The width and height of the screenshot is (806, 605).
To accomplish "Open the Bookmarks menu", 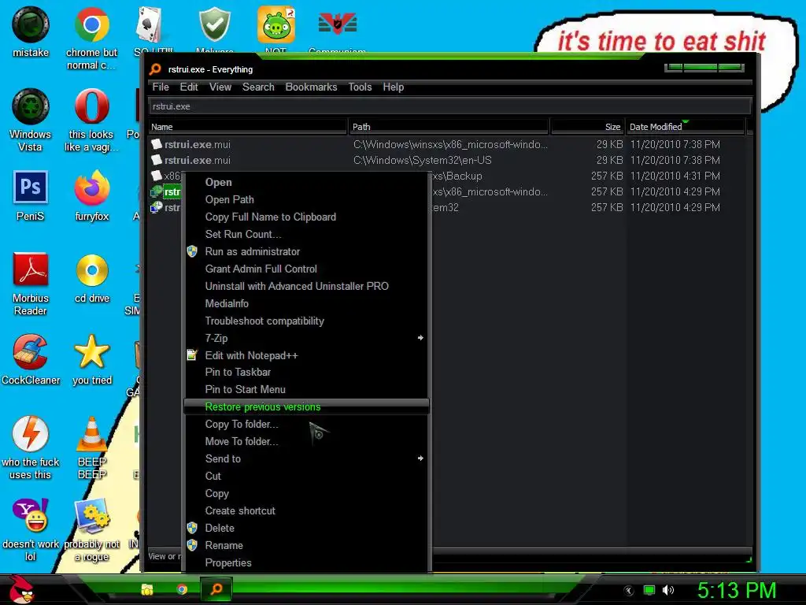I will 311,87.
